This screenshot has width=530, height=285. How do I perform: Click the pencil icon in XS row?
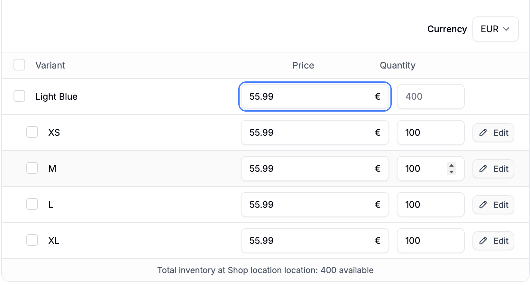click(483, 133)
